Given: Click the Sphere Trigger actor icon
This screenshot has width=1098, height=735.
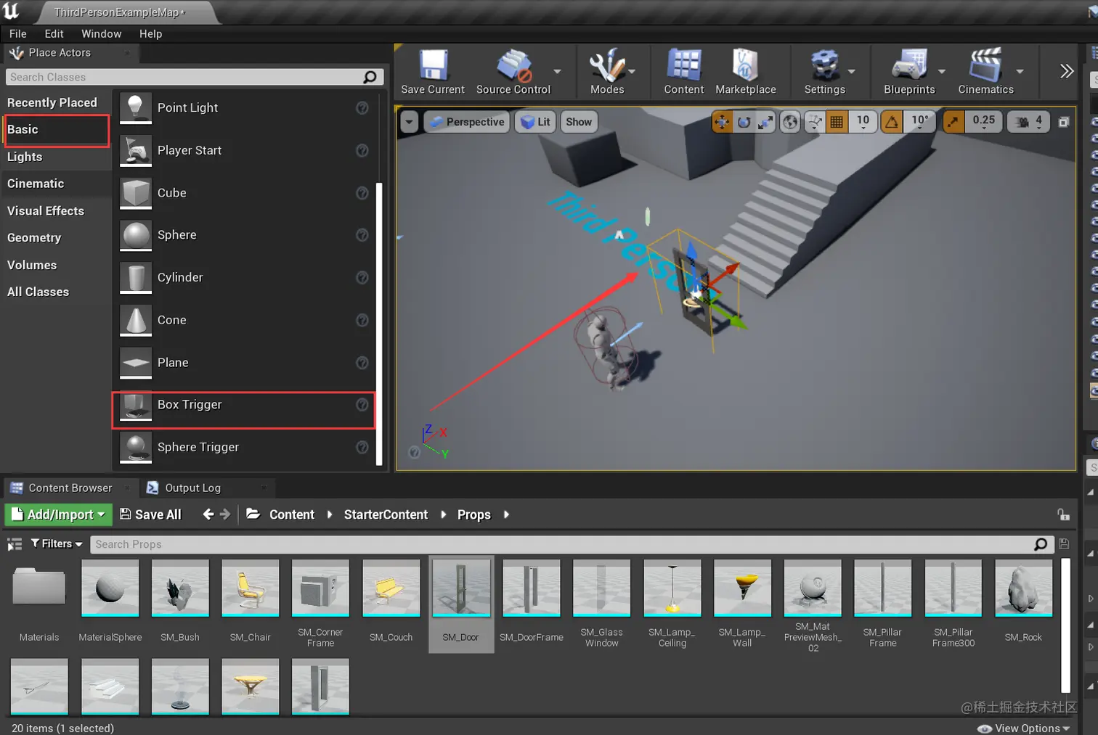Looking at the screenshot, I should (136, 447).
